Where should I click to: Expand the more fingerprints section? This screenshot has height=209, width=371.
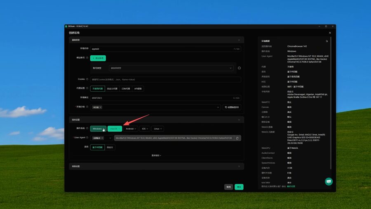(156, 155)
